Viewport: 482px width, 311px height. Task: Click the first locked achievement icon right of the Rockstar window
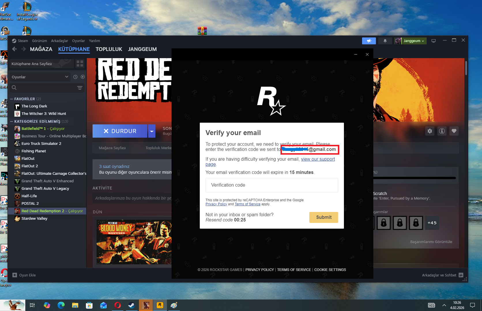tap(384, 223)
